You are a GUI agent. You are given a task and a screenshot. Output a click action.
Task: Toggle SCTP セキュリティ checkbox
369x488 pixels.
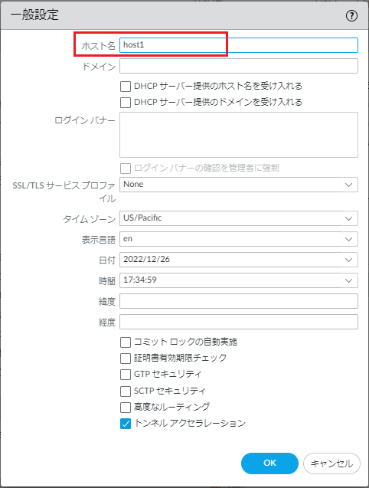tap(126, 391)
